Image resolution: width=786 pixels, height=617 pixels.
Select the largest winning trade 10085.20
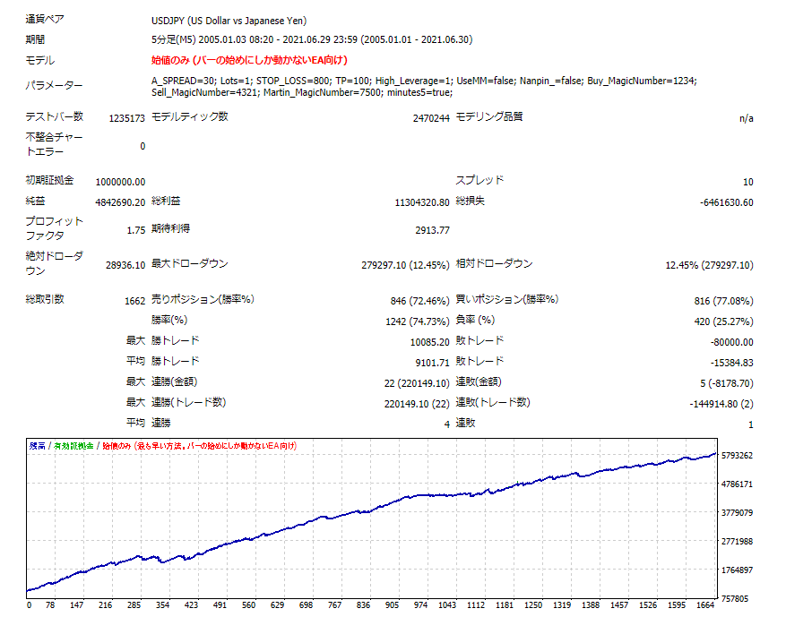pyautogui.click(x=429, y=342)
